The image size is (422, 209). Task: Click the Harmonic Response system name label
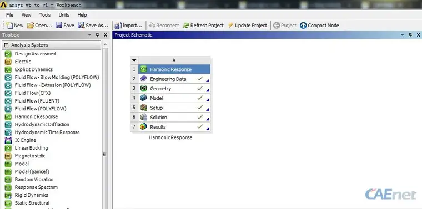pyautogui.click(x=170, y=137)
